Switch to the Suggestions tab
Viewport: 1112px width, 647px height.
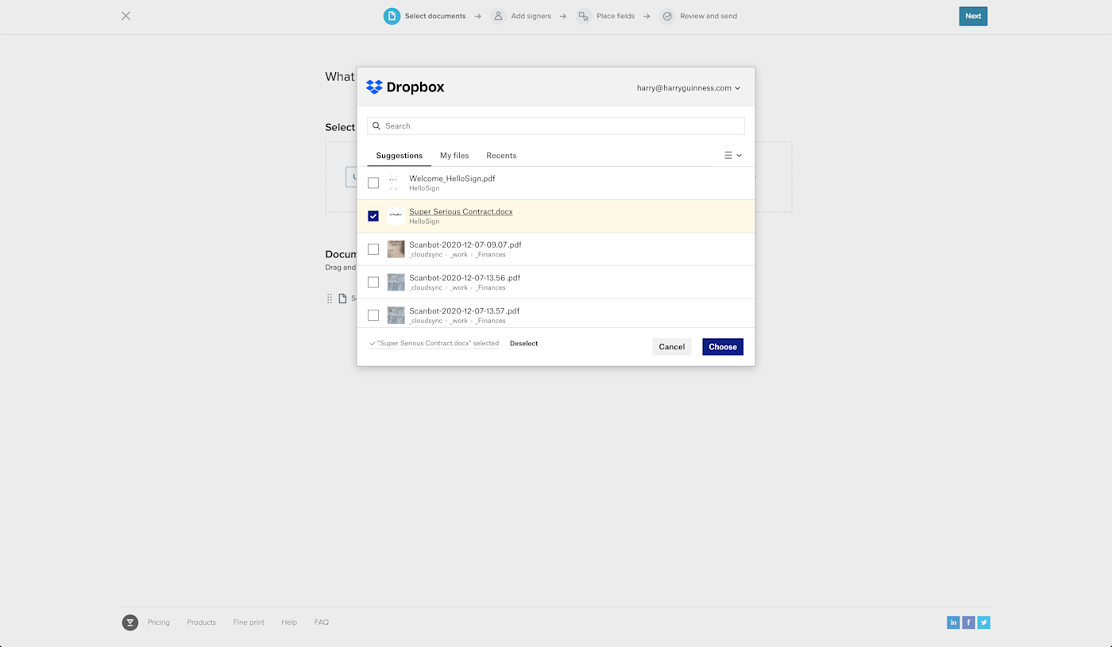pos(399,156)
